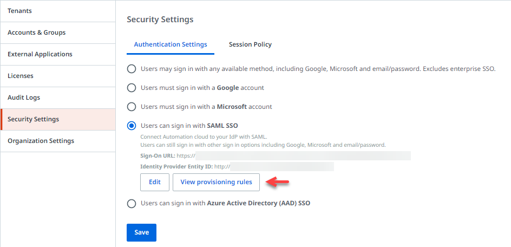Image resolution: width=511 pixels, height=247 pixels.
Task: Select Security Settings in the sidebar
Action: click(33, 119)
